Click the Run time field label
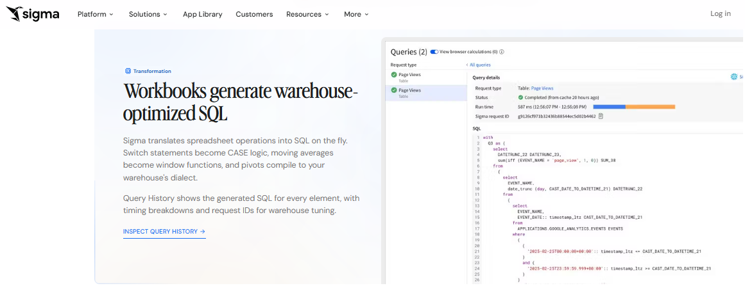This screenshot has height=295, width=745. point(484,107)
